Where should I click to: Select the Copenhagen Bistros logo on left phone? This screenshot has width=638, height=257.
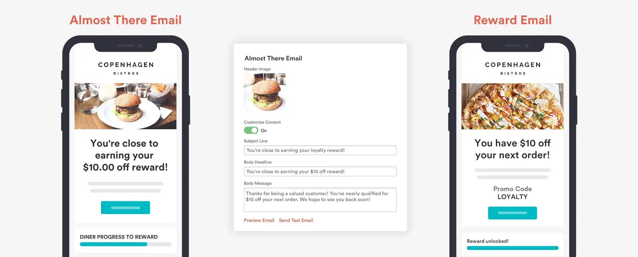125,68
